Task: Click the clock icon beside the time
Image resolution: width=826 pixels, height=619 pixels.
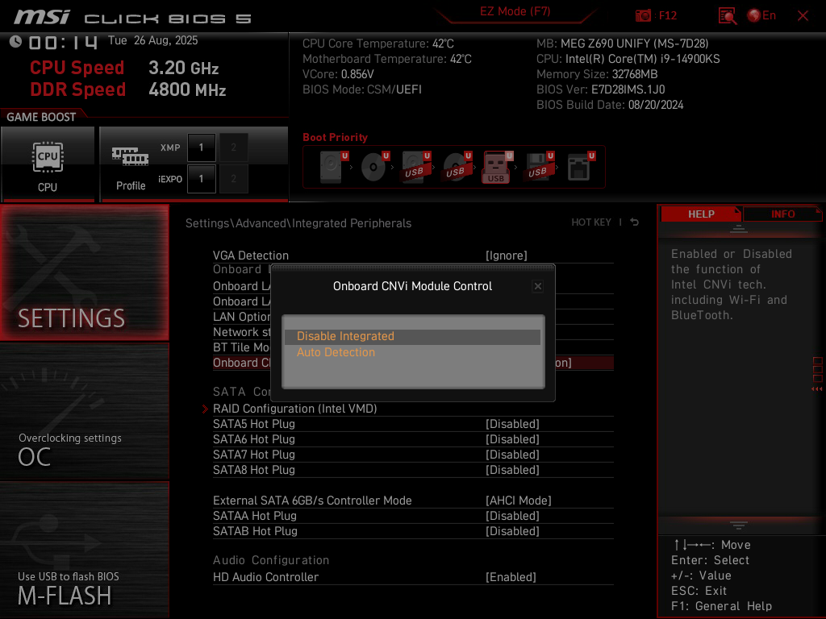Action: [x=16, y=41]
